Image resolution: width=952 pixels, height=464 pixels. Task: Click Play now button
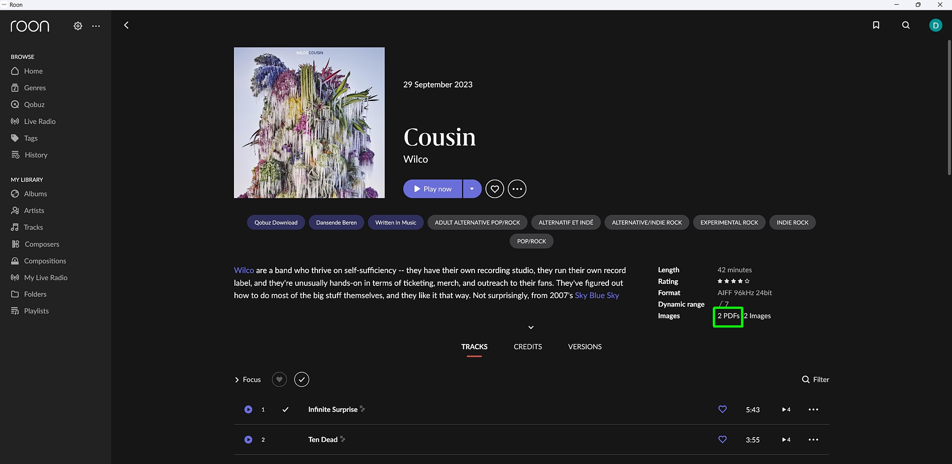pyautogui.click(x=432, y=189)
